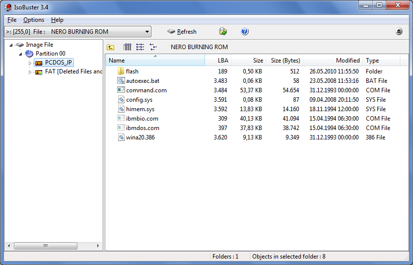Expand the FAT Deleted Files node

pyautogui.click(x=30, y=72)
